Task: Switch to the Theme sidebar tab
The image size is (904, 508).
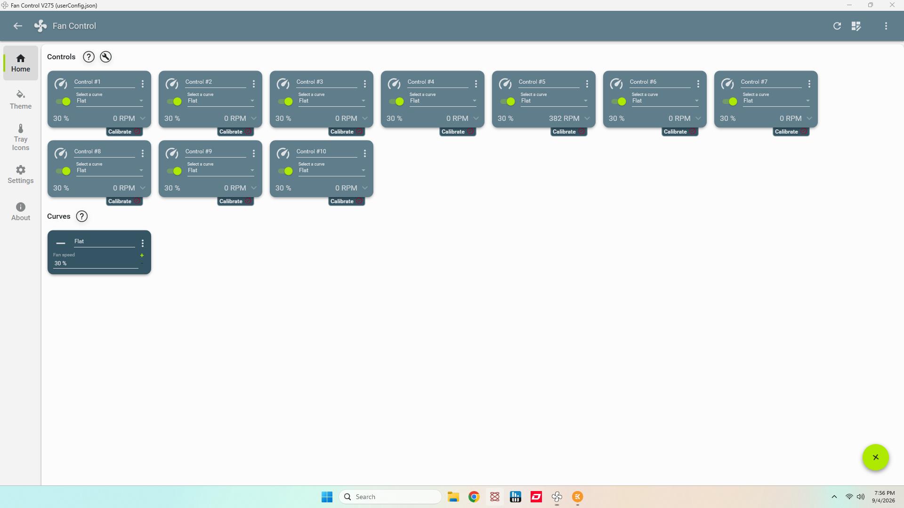Action: pos(21,100)
